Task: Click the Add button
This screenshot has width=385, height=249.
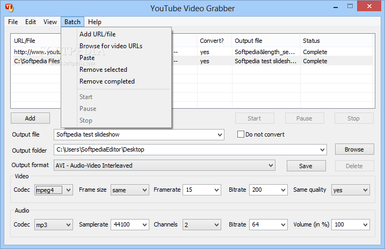Action: pos(30,118)
